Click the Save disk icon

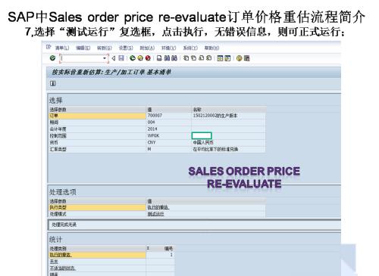[x=121, y=58]
